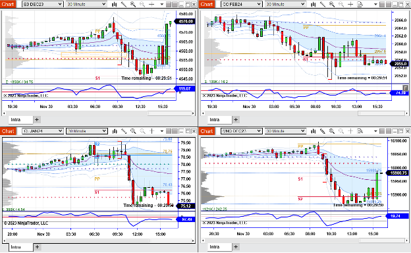Expand the toolbar overflow arrow in CL JAN24 chart

162,131
